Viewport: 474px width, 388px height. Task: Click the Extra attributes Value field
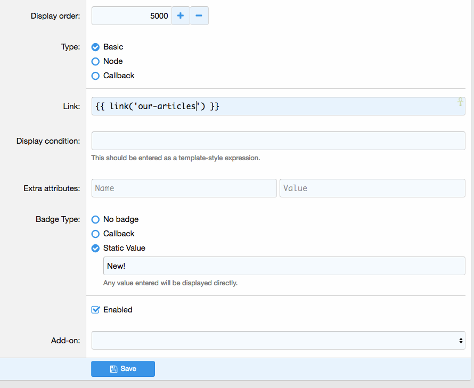pos(372,188)
